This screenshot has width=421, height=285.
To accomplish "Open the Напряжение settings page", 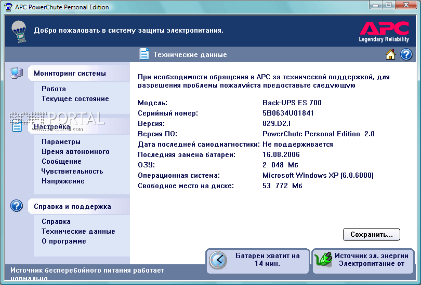I will tap(63, 181).
